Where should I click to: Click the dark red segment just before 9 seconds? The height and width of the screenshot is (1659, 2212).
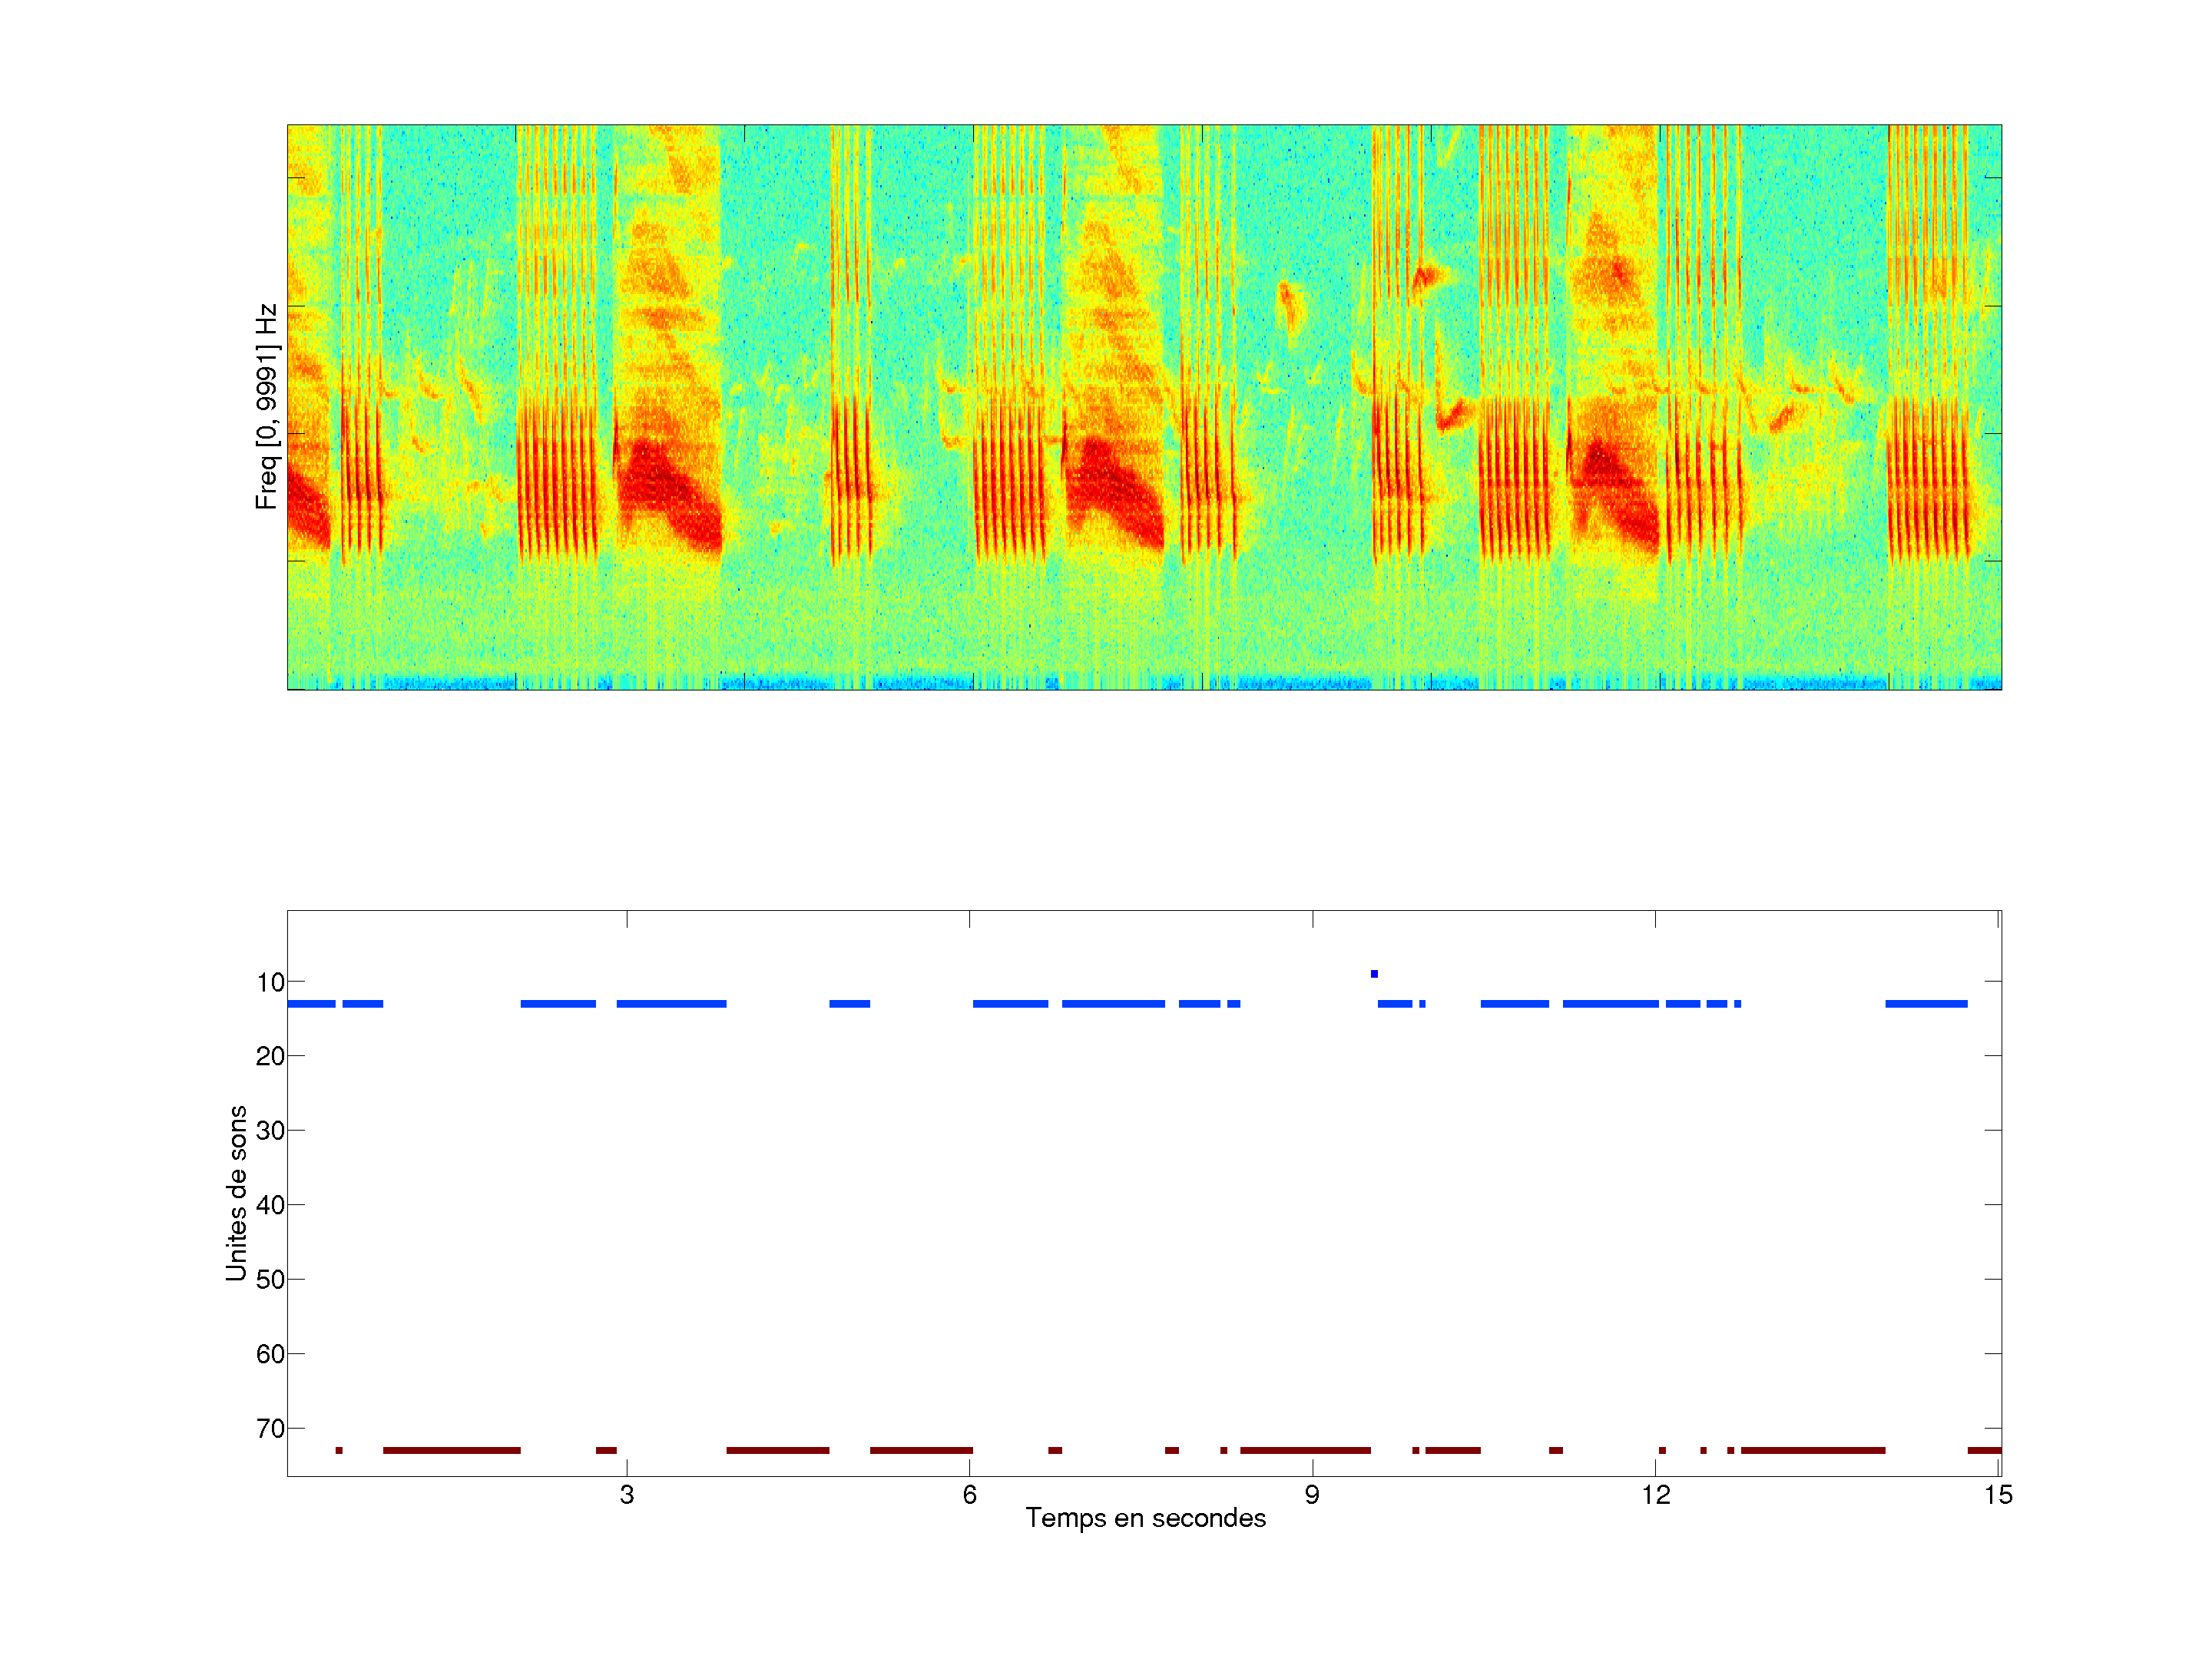[x=1305, y=1450]
